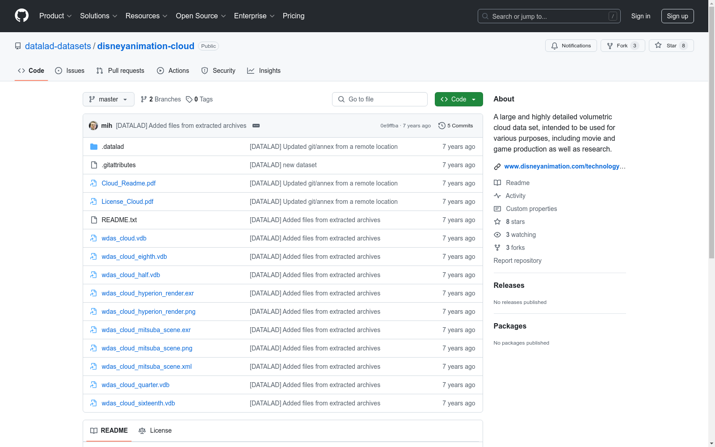
Task: View the 2 Branches list
Action: click(x=161, y=99)
